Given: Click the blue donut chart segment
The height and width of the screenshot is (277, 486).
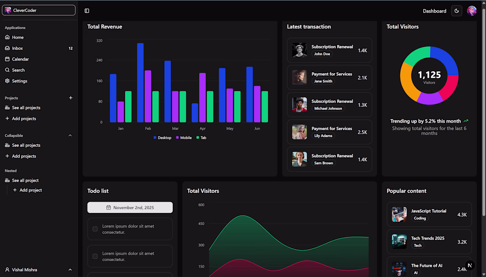Looking at the screenshot, I should [x=446, y=60].
